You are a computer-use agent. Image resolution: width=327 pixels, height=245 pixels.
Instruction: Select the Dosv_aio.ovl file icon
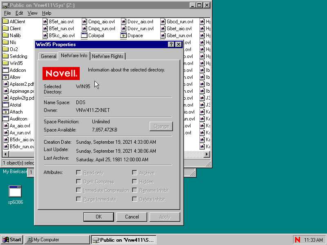pyautogui.click(x=123, y=22)
